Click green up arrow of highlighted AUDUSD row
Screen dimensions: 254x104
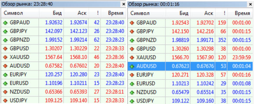pos(132,66)
